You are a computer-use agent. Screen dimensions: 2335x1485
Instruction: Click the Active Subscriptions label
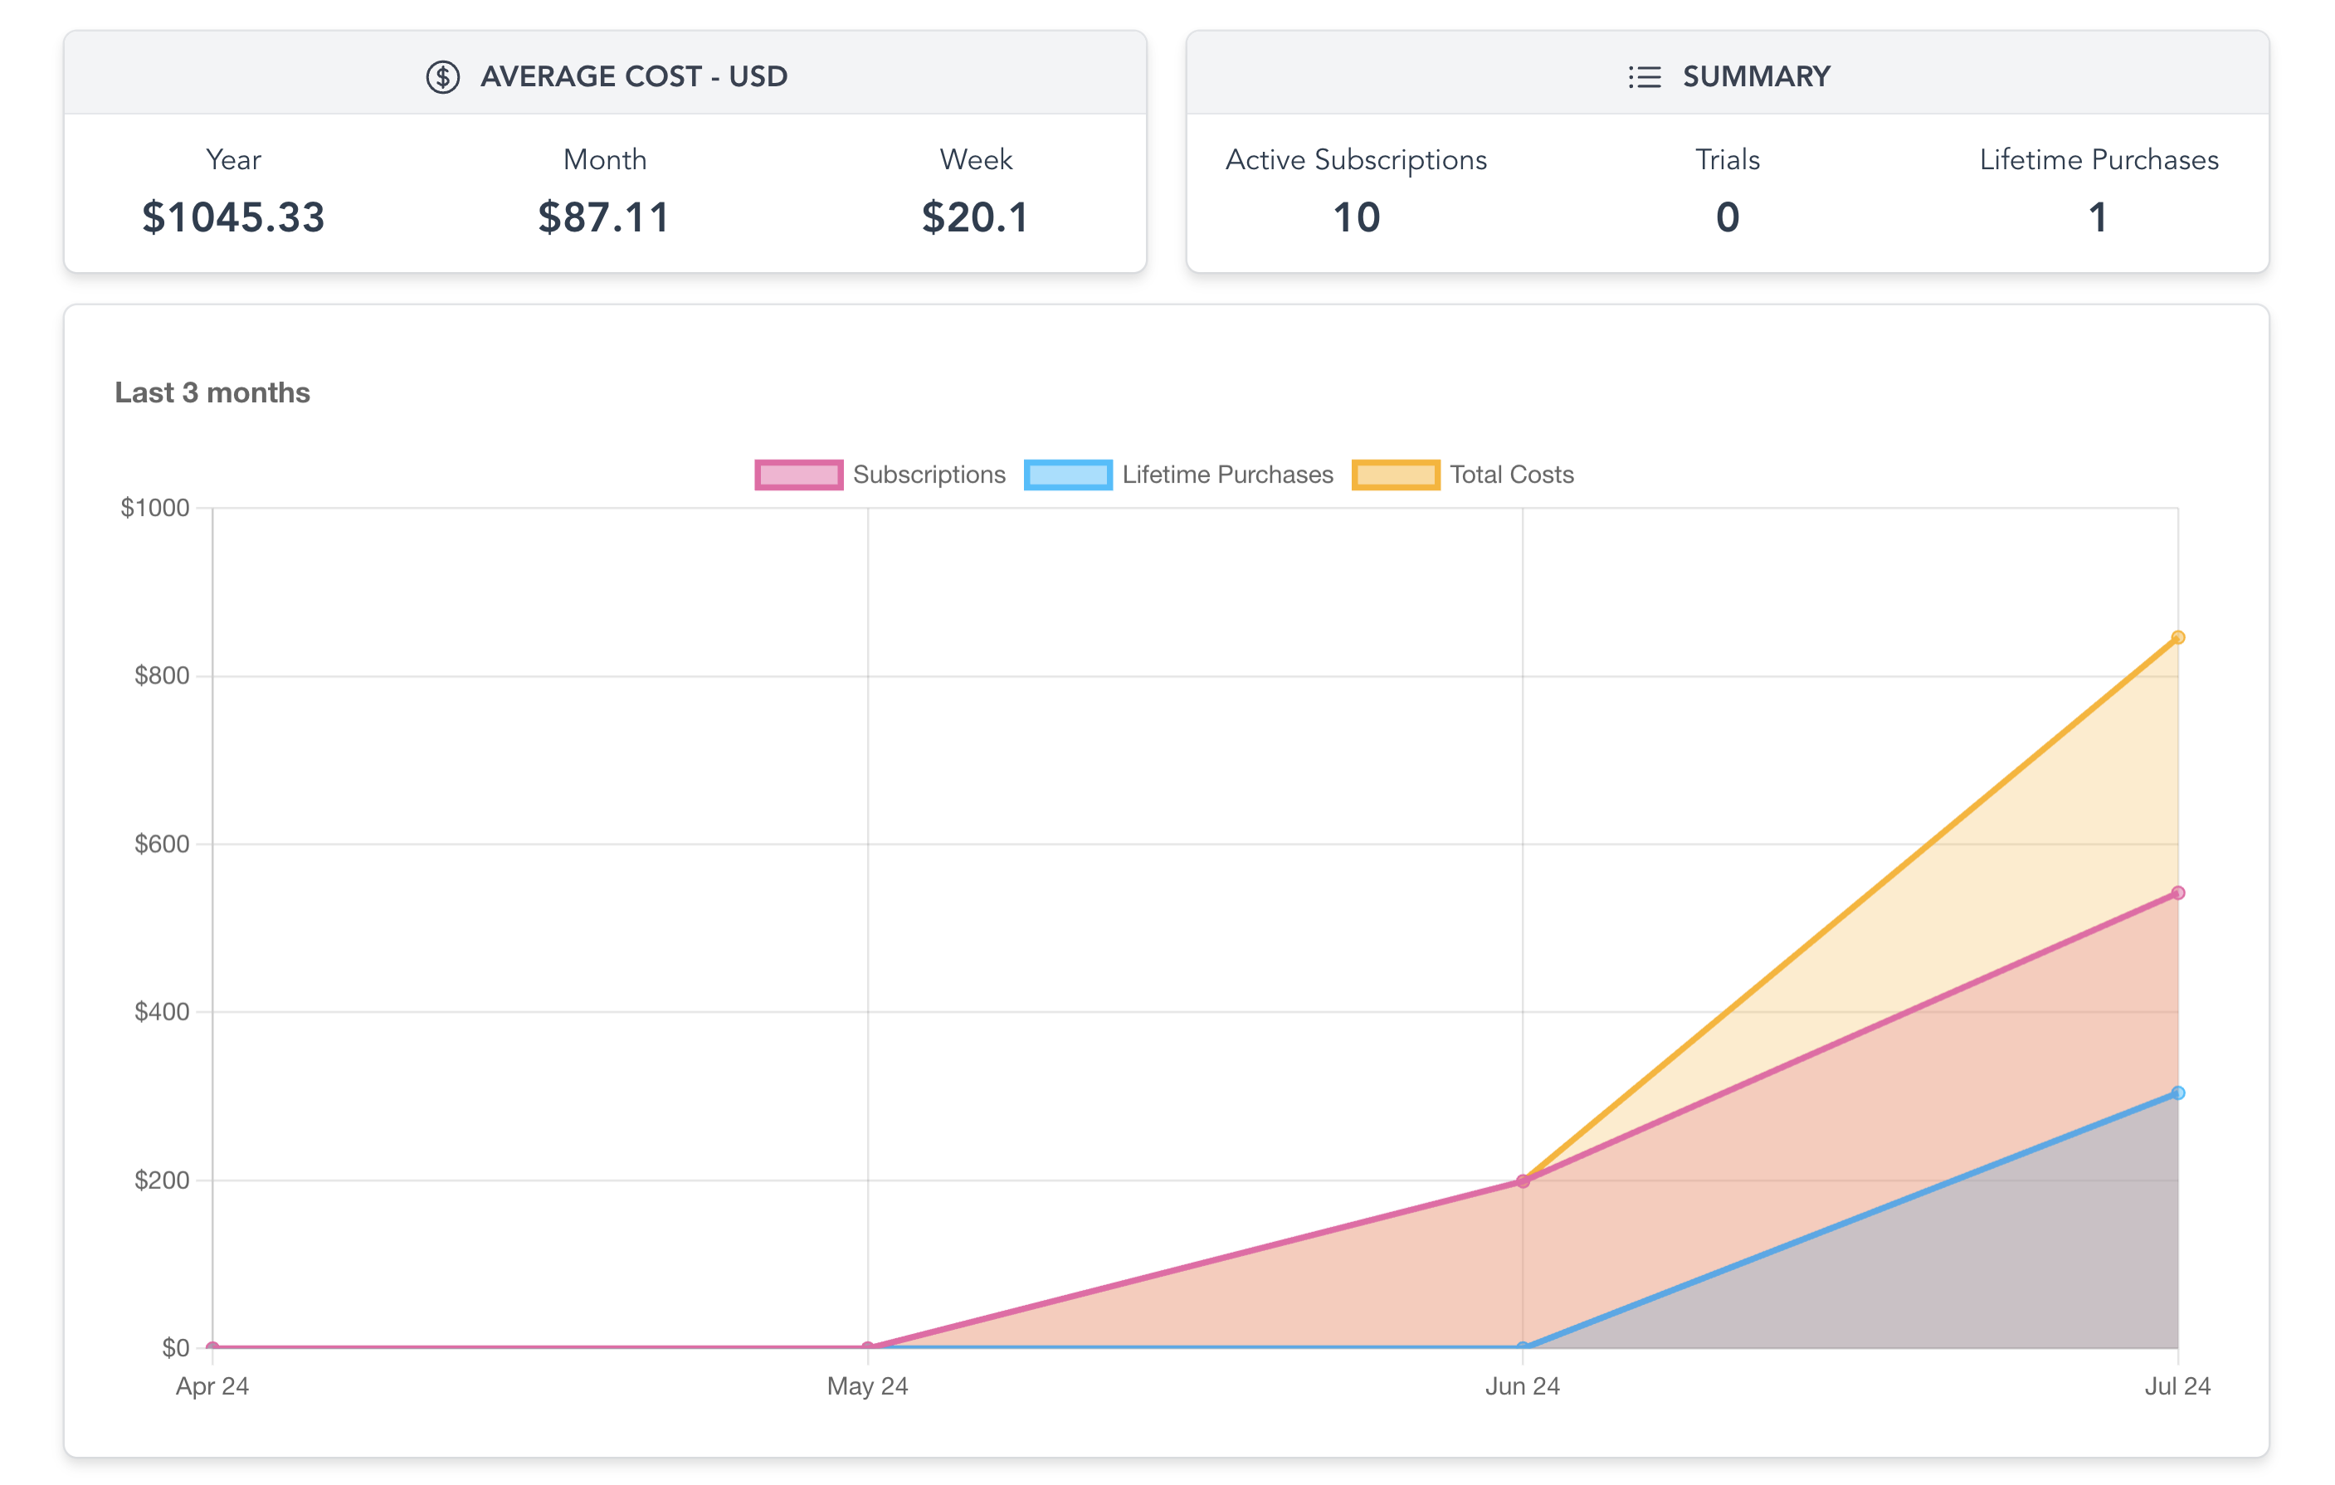[x=1356, y=160]
